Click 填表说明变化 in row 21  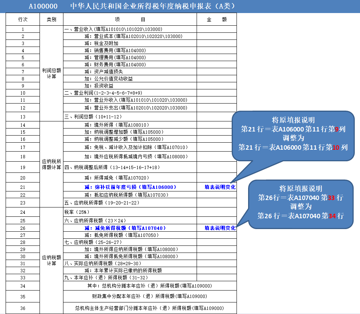pos(220,187)
